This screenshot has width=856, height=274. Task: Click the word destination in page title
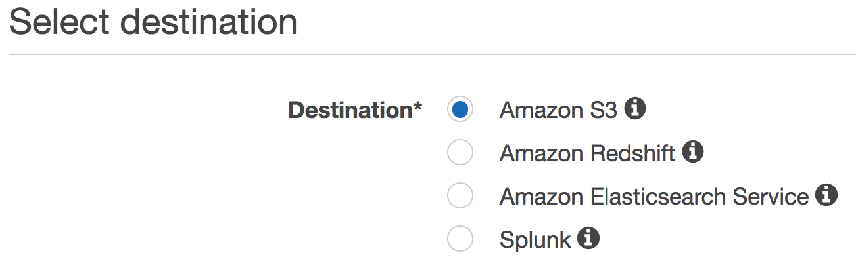(210, 22)
